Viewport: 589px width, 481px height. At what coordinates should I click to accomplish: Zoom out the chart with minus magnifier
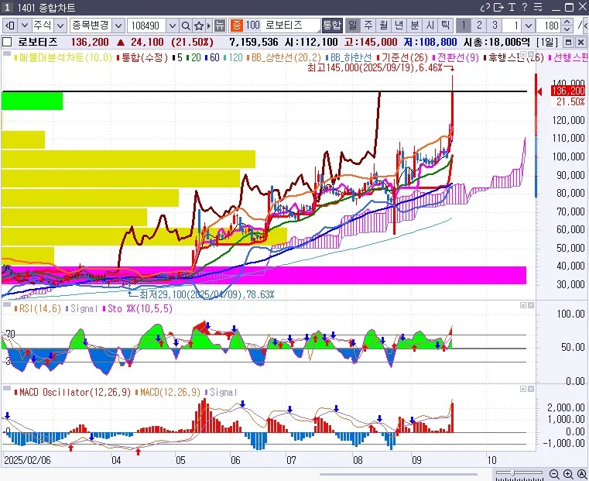(554, 473)
